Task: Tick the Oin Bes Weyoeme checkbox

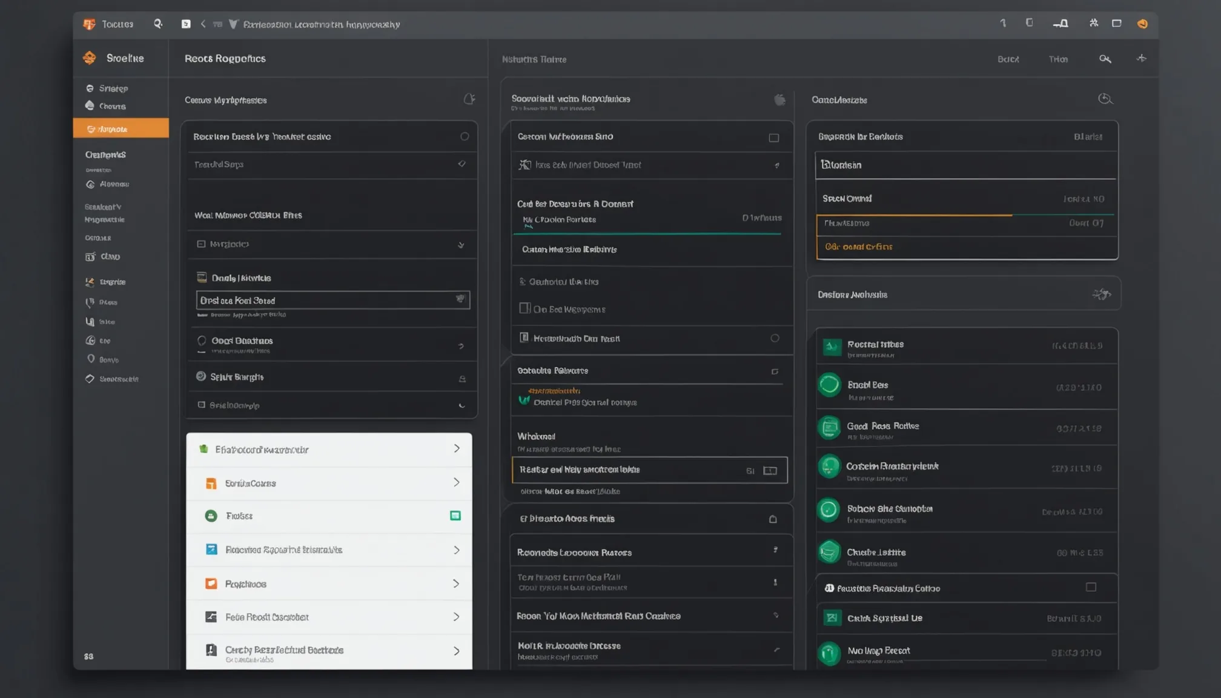Action: coord(524,308)
